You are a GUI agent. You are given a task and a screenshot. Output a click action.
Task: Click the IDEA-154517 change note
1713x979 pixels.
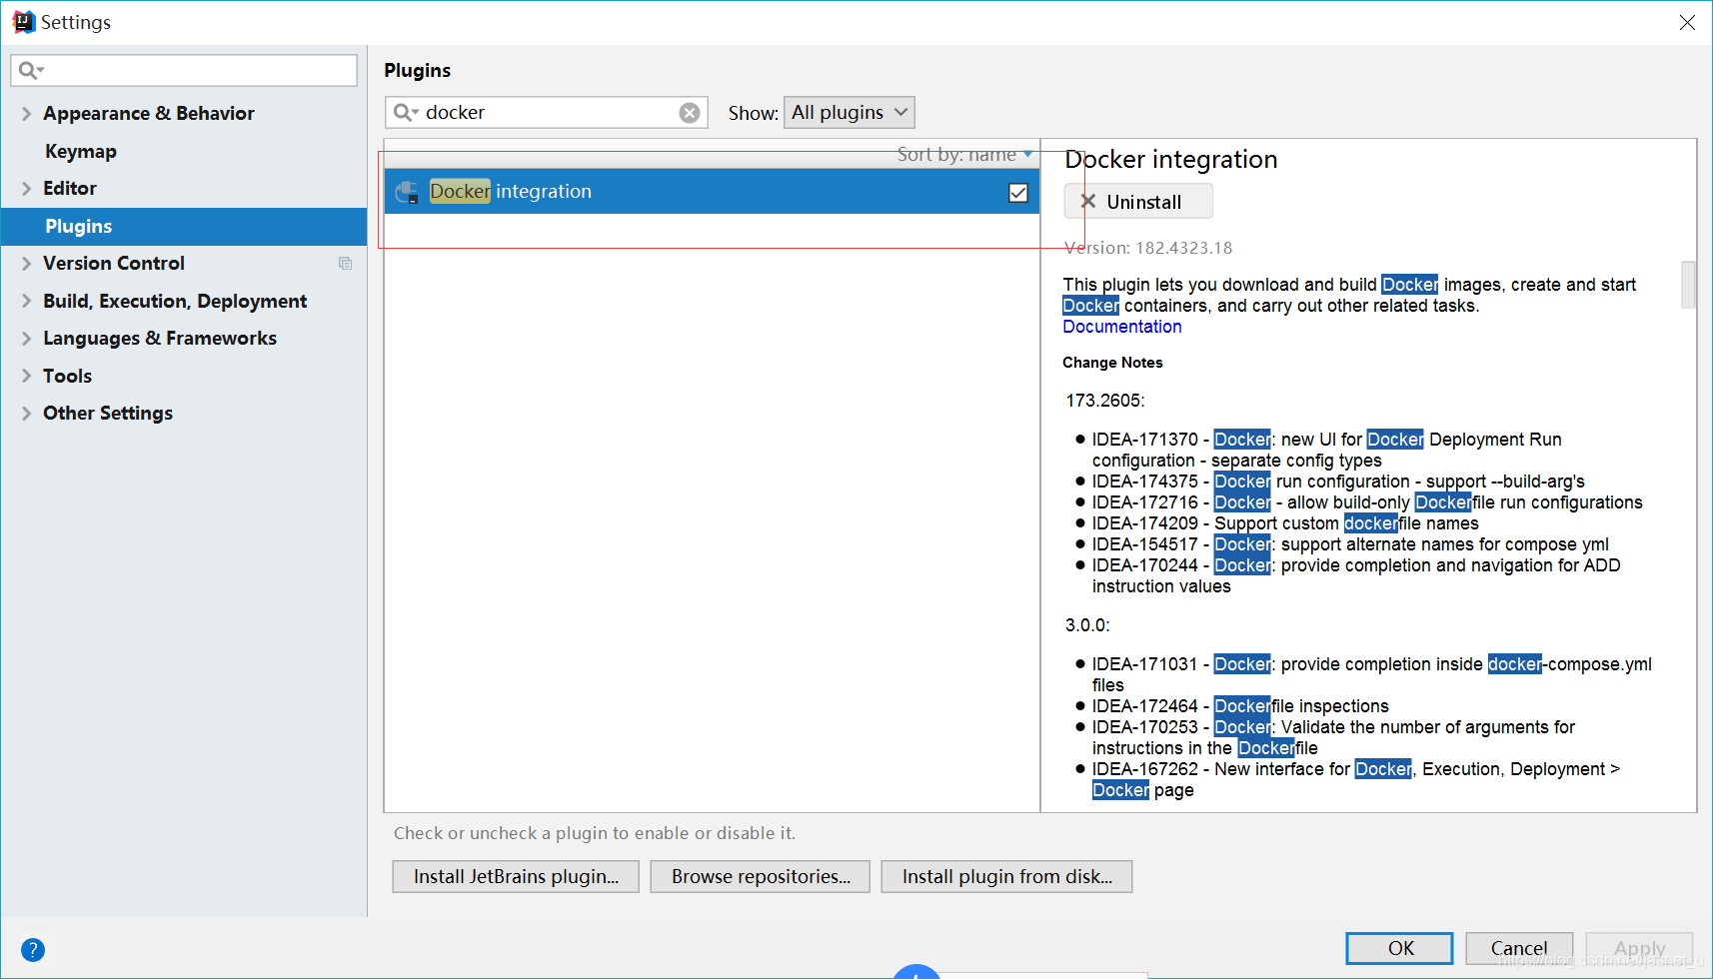pyautogui.click(x=1350, y=544)
